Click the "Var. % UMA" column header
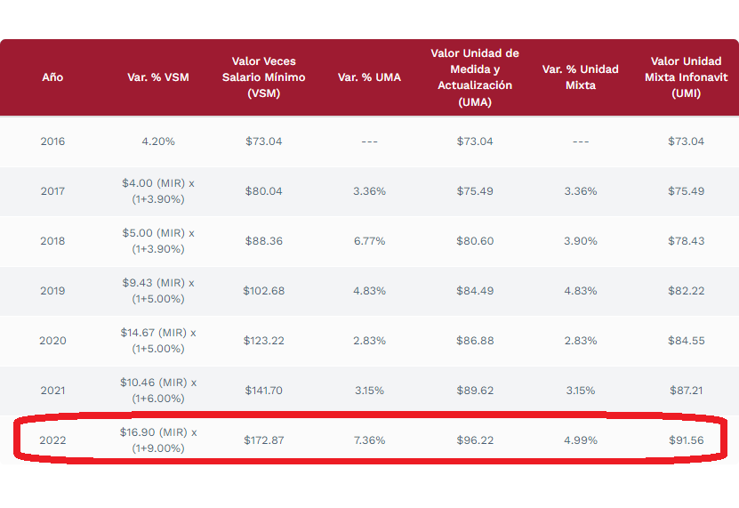The height and width of the screenshot is (508, 739). click(x=369, y=77)
